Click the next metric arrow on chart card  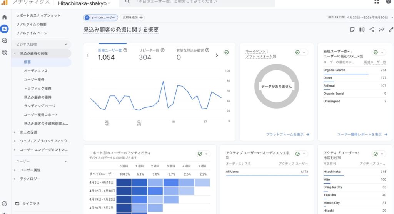click(217, 55)
